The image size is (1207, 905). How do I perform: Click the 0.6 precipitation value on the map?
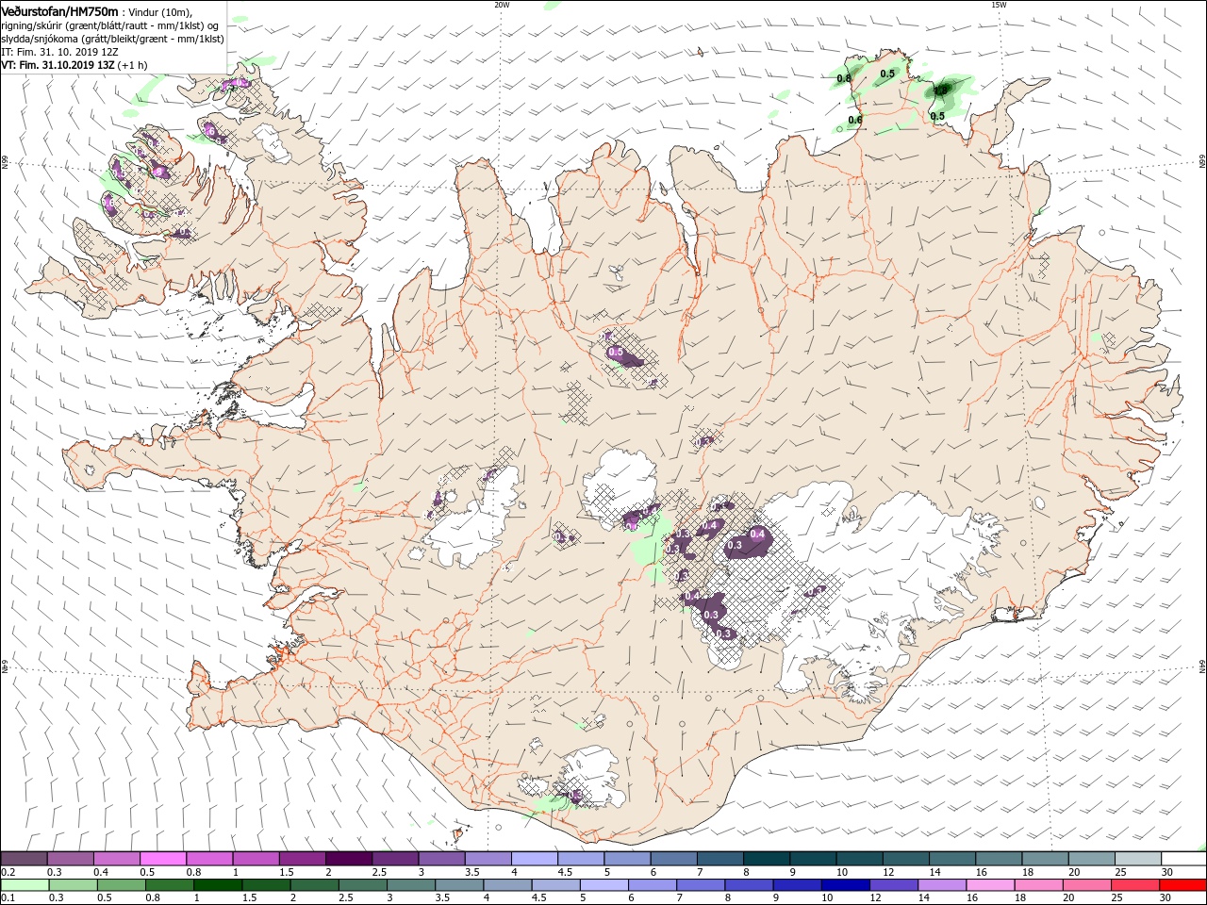click(x=855, y=120)
